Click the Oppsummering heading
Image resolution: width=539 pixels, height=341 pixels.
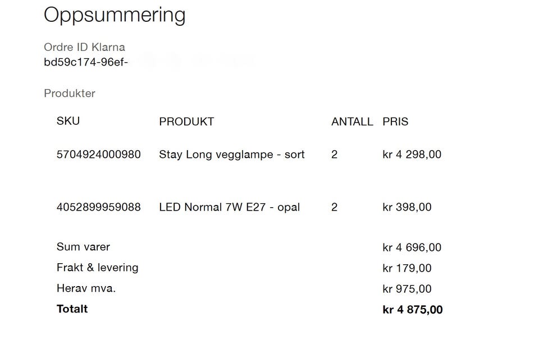point(115,16)
